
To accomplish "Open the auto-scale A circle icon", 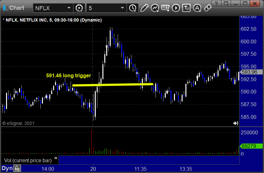I will 197,8.
